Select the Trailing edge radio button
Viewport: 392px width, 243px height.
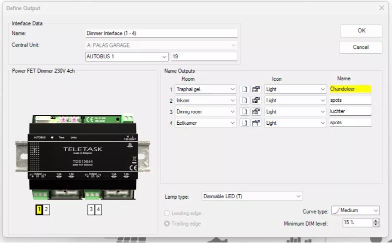(x=167, y=224)
